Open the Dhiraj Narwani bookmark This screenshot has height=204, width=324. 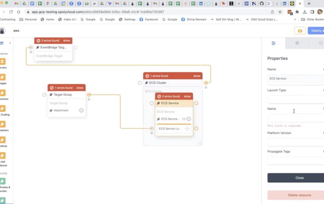[193, 19]
